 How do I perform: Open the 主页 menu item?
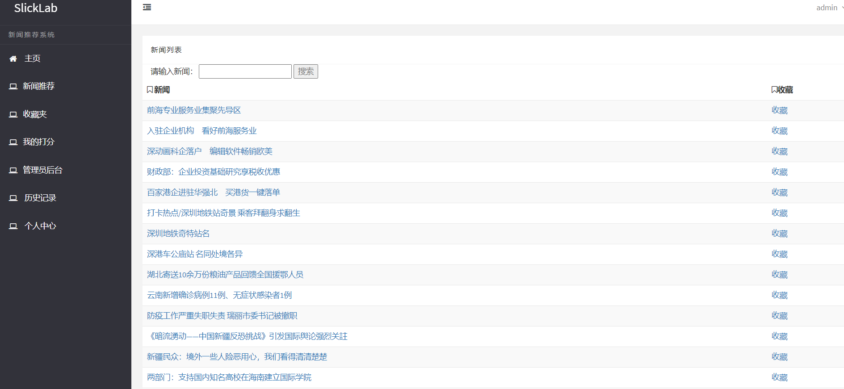pyautogui.click(x=32, y=59)
